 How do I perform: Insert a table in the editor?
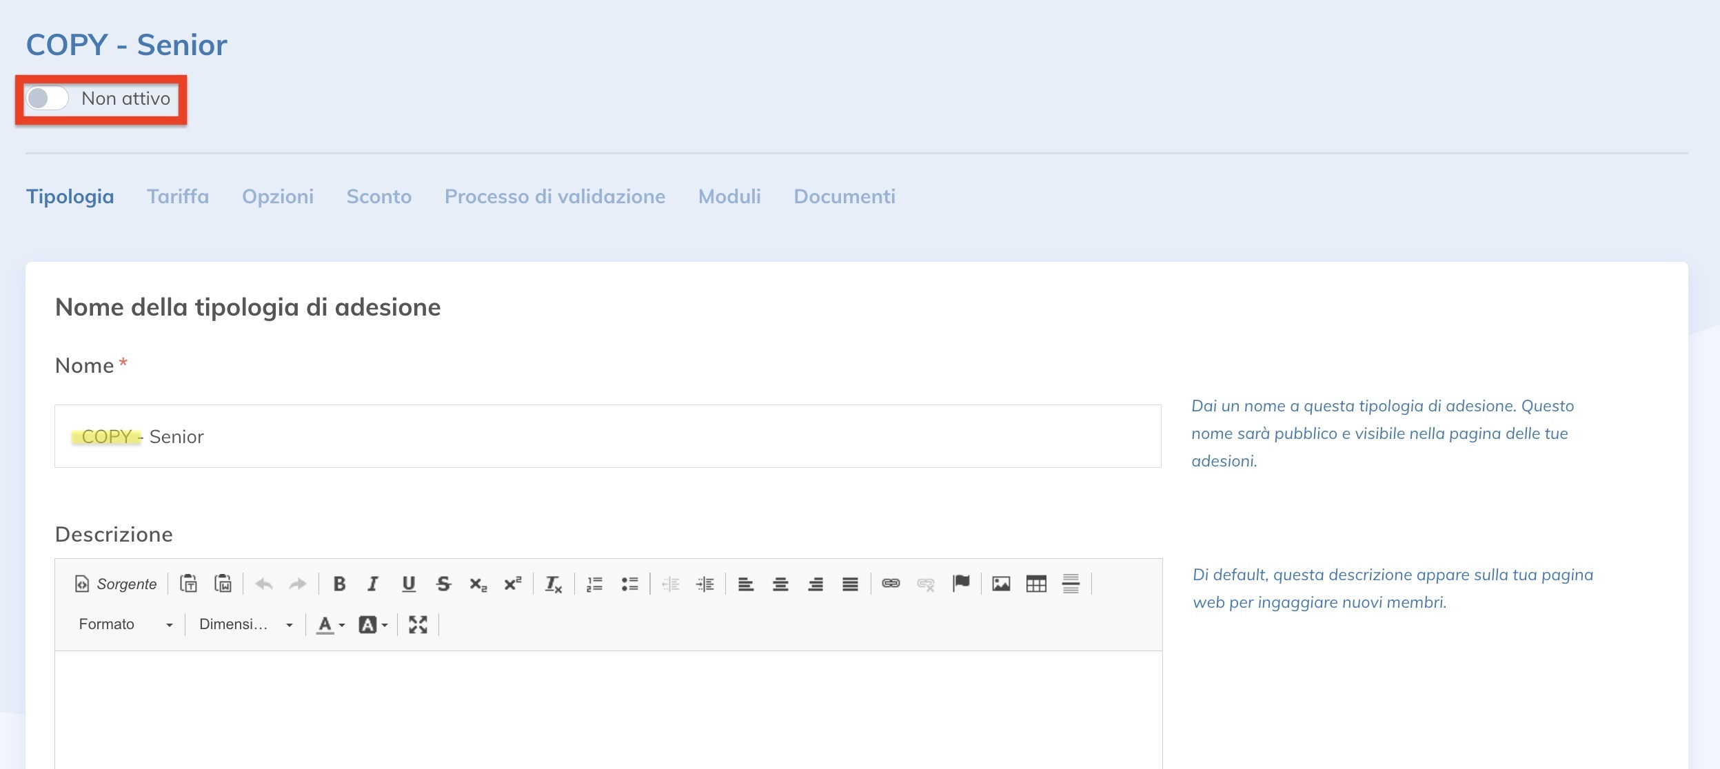[x=1036, y=583]
